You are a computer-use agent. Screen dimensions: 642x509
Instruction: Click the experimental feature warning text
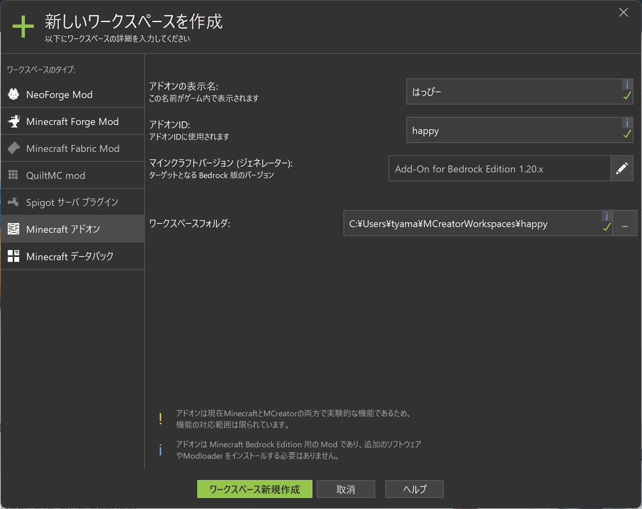pos(293,419)
